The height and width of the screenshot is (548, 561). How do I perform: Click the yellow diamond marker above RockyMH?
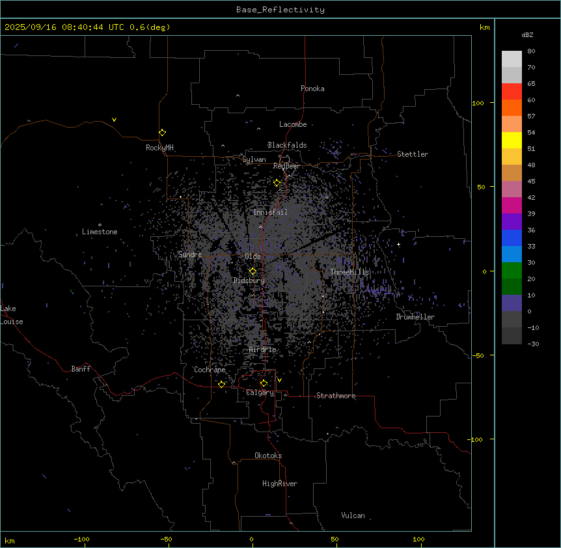pos(163,133)
